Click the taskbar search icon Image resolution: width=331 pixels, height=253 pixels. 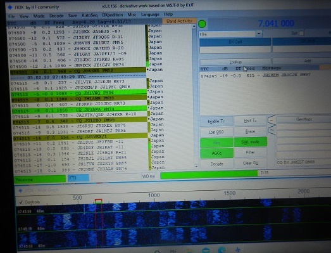tap(157, 252)
